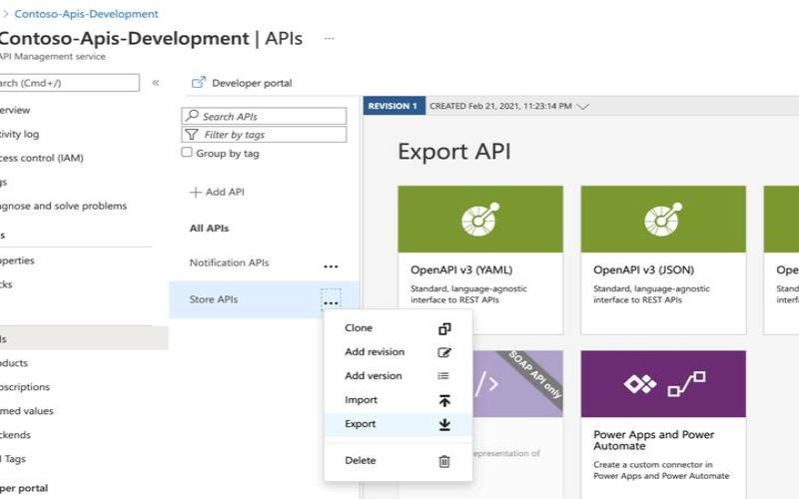The height and width of the screenshot is (499, 799).
Task: Click the Export download arrow icon
Action: point(444,425)
